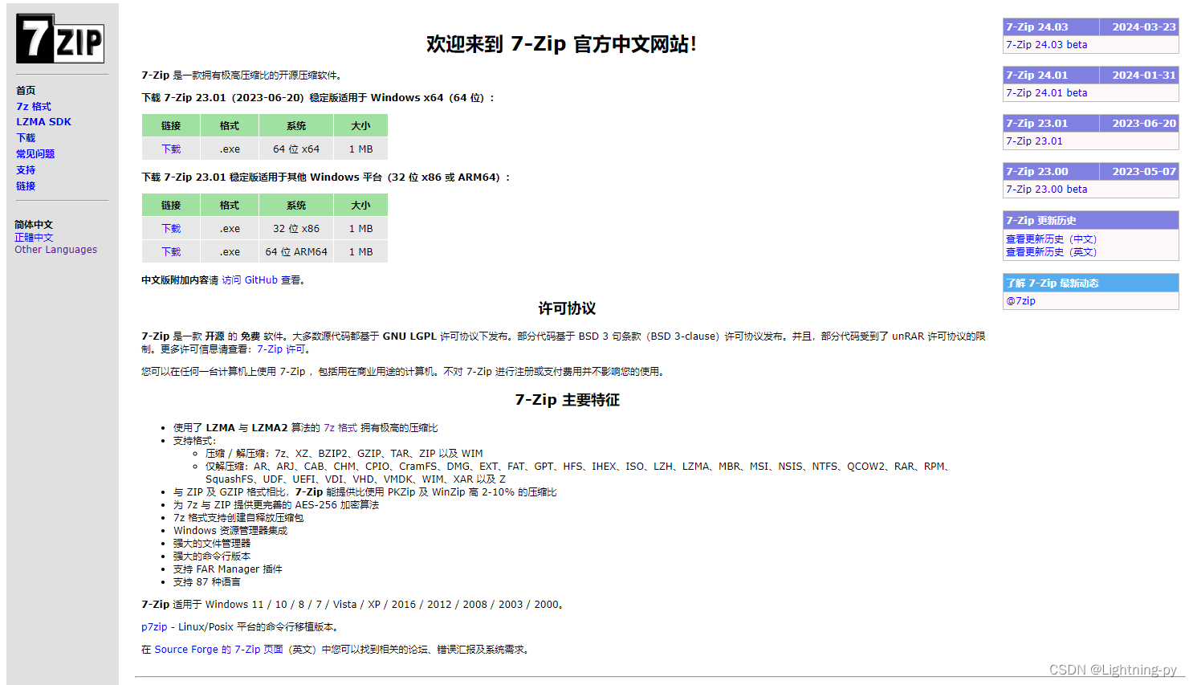The image size is (1189, 685).
Task: Click the 支持 87 种语言 list item
Action: (206, 582)
